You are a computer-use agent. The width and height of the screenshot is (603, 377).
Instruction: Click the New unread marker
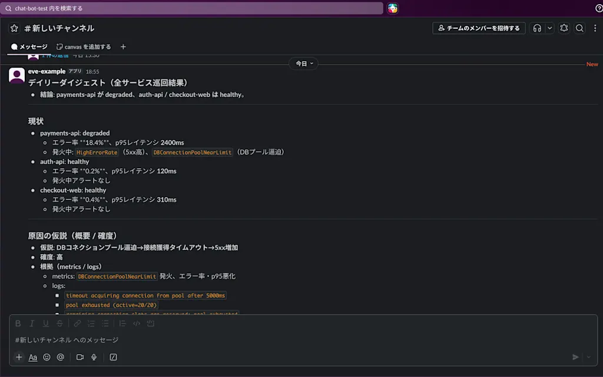tap(592, 64)
